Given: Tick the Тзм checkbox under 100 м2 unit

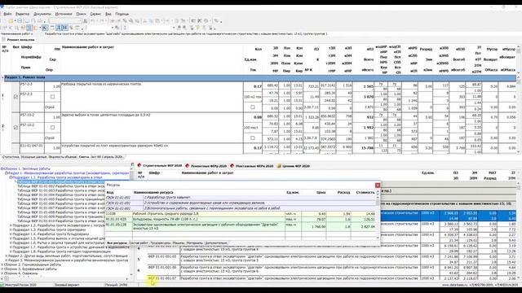Looking at the screenshot, I should click(x=253, y=107).
